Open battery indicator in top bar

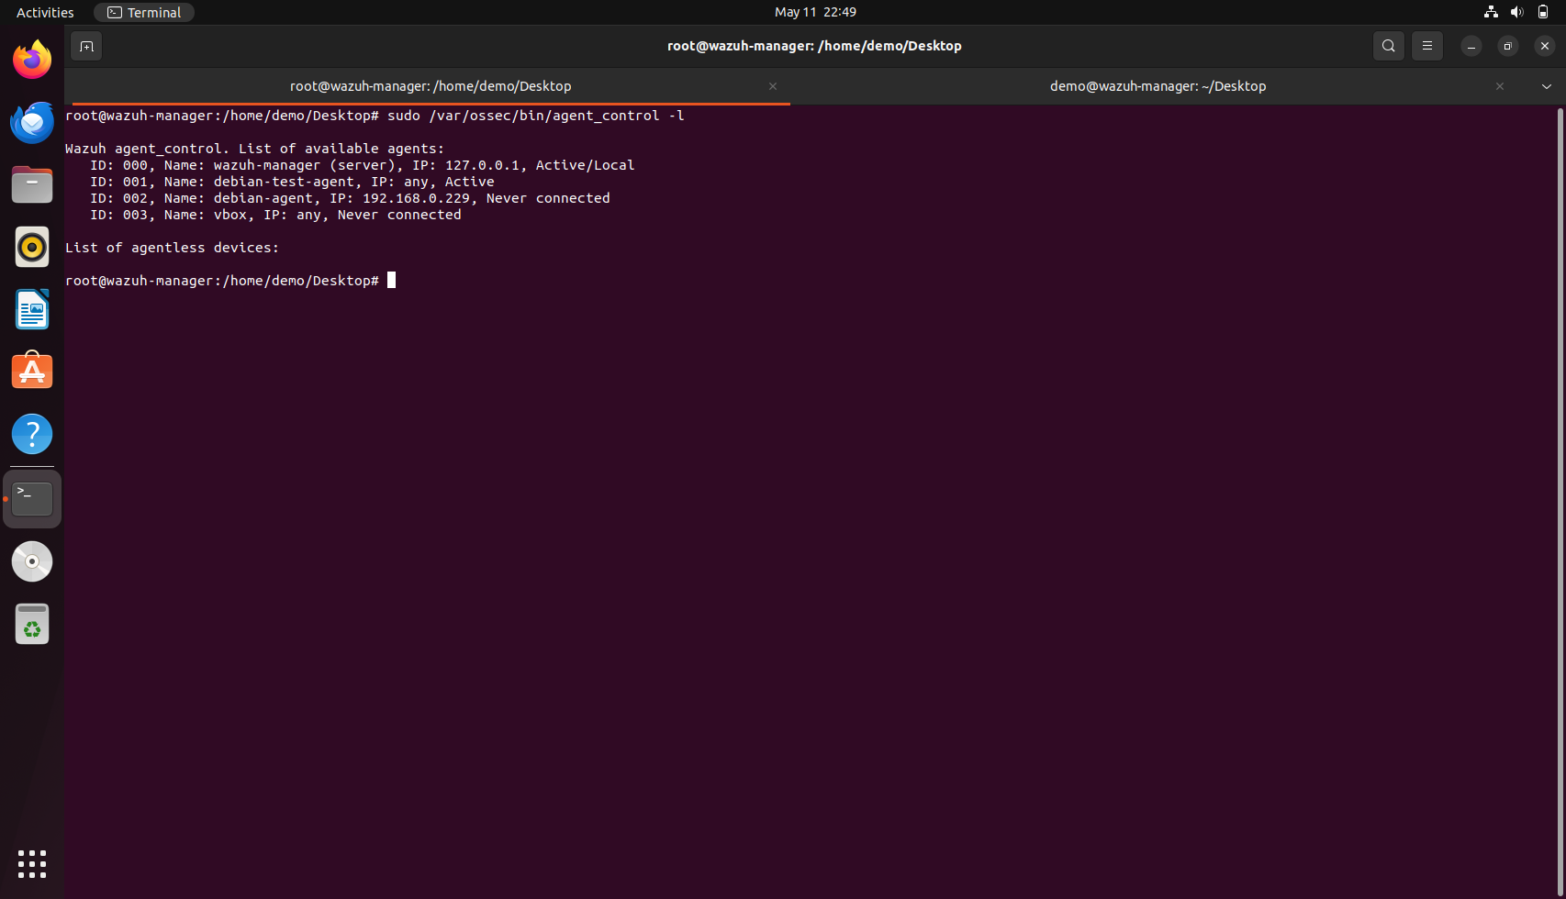point(1543,12)
